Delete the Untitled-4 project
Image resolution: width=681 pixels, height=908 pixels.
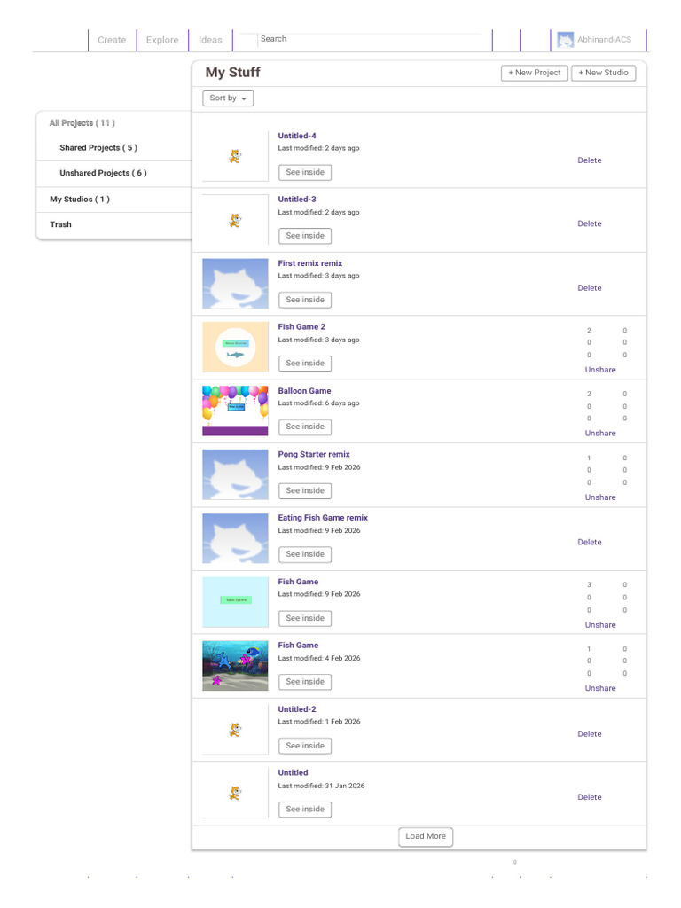click(590, 160)
